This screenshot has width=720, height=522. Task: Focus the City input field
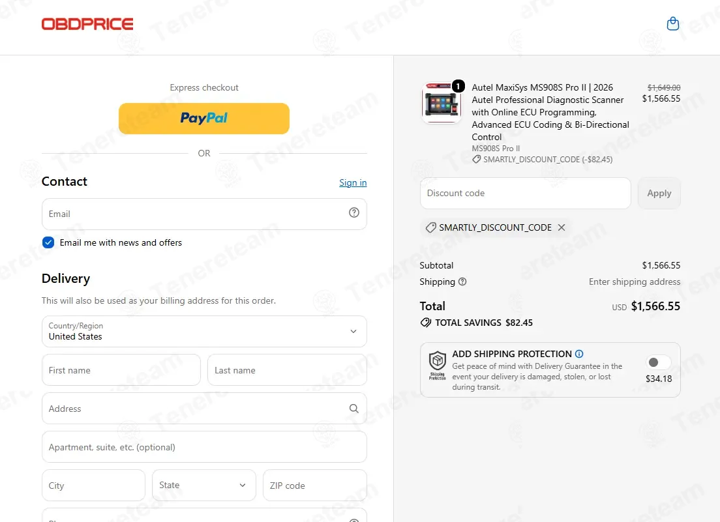pos(93,486)
